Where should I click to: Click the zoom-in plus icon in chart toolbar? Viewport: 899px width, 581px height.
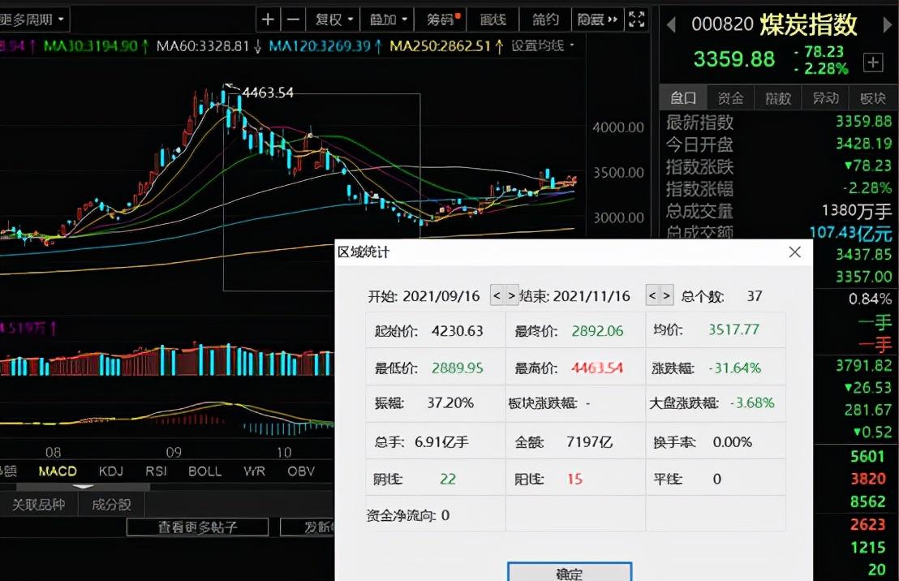point(267,20)
